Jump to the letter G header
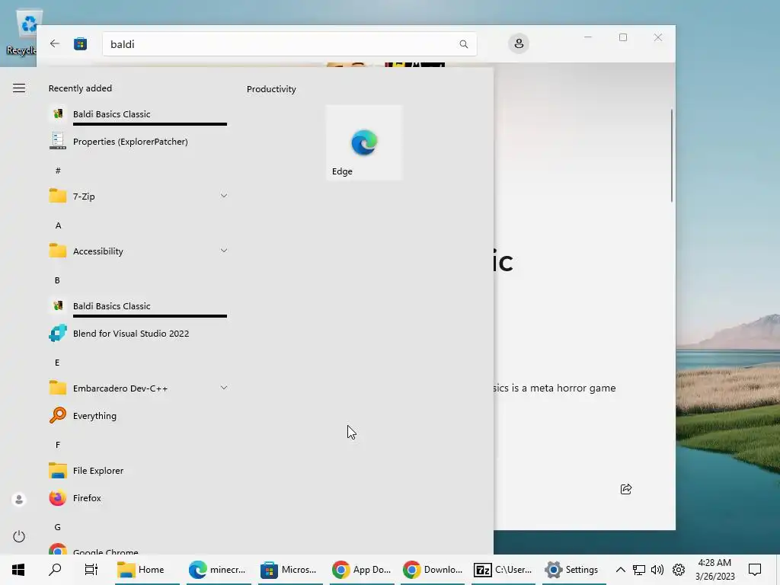This screenshot has width=780, height=585. pyautogui.click(x=58, y=527)
